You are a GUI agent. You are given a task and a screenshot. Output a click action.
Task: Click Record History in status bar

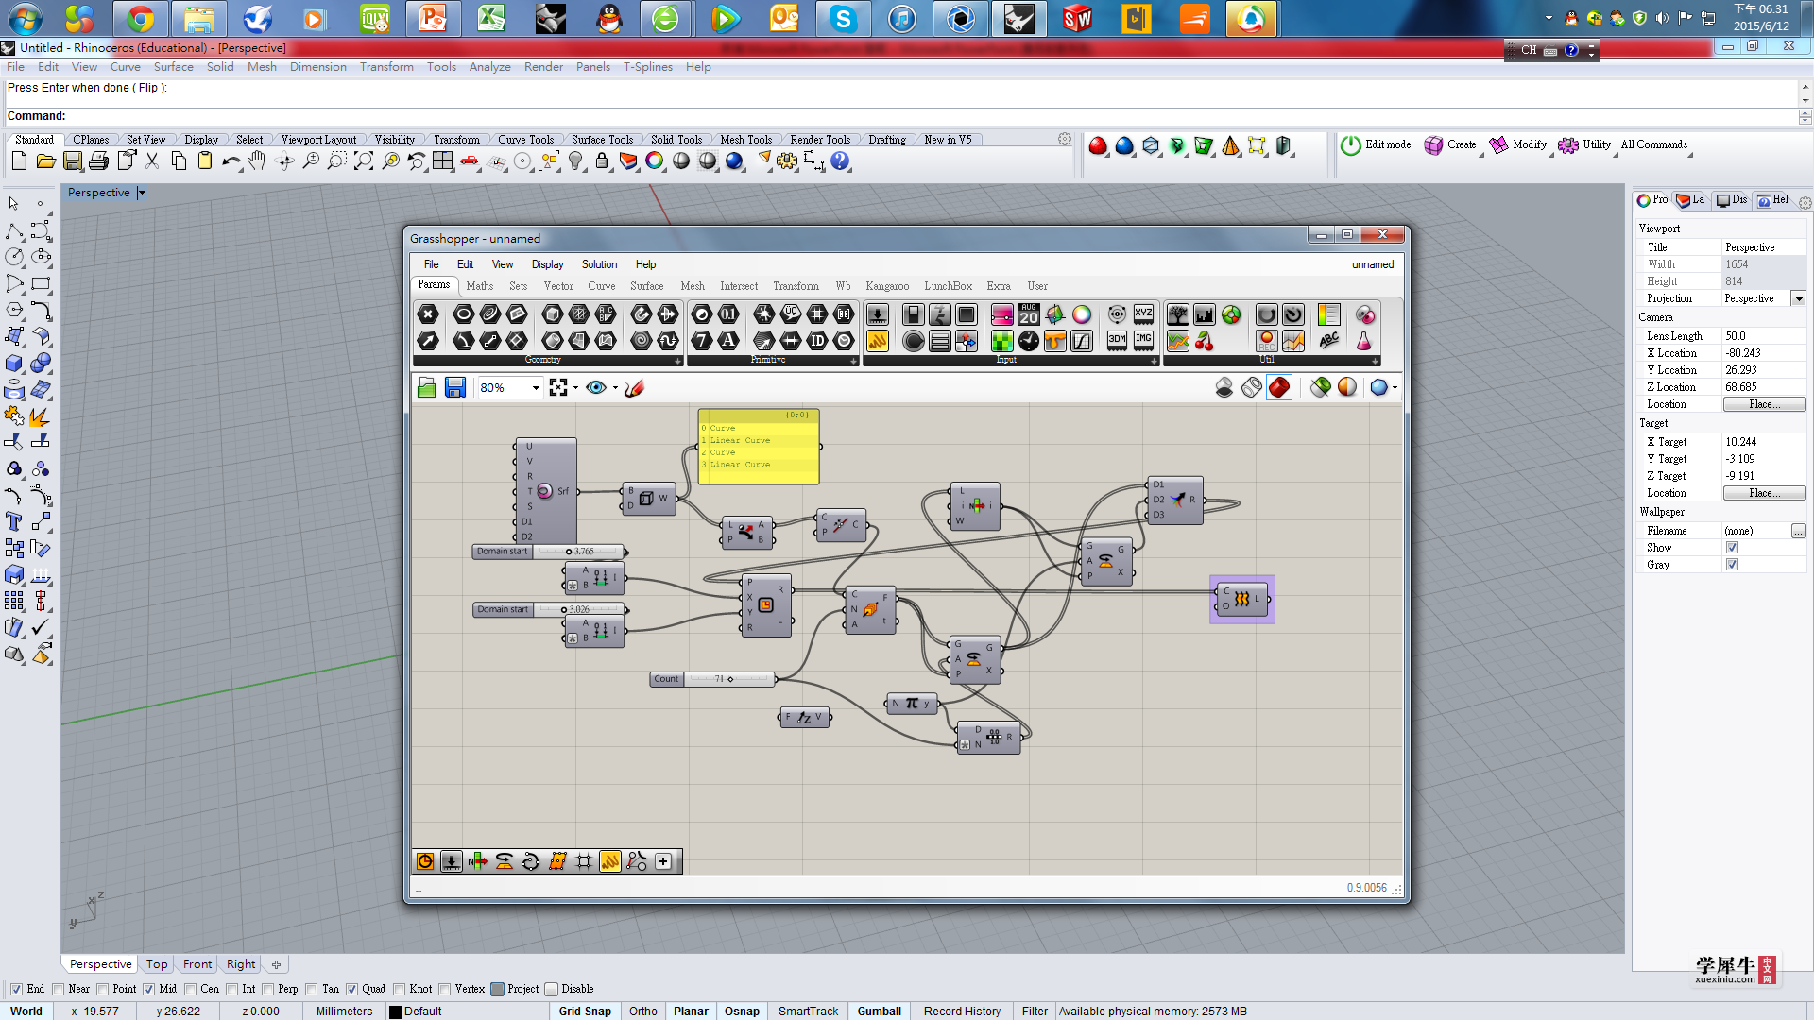pyautogui.click(x=962, y=1011)
